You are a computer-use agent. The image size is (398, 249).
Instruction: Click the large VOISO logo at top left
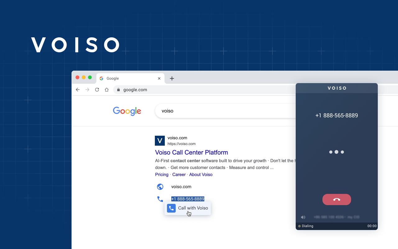pos(75,45)
